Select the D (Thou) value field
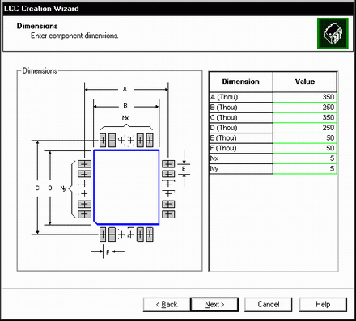This screenshot has height=321, width=356. tap(305, 128)
